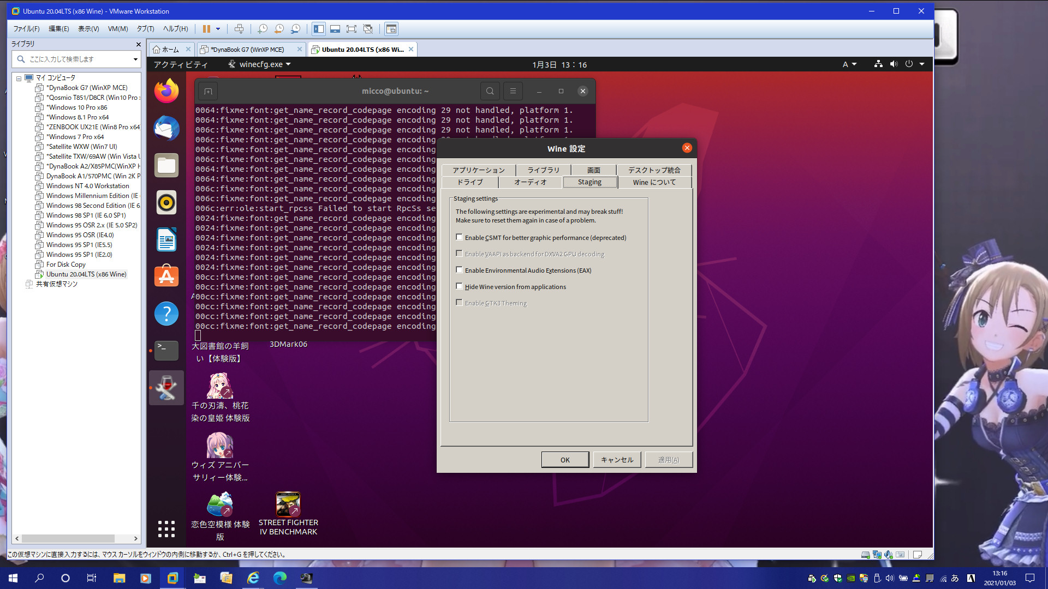This screenshot has width=1048, height=589.
Task: Open Terminal from the Ubuntu dock
Action: [x=166, y=351]
